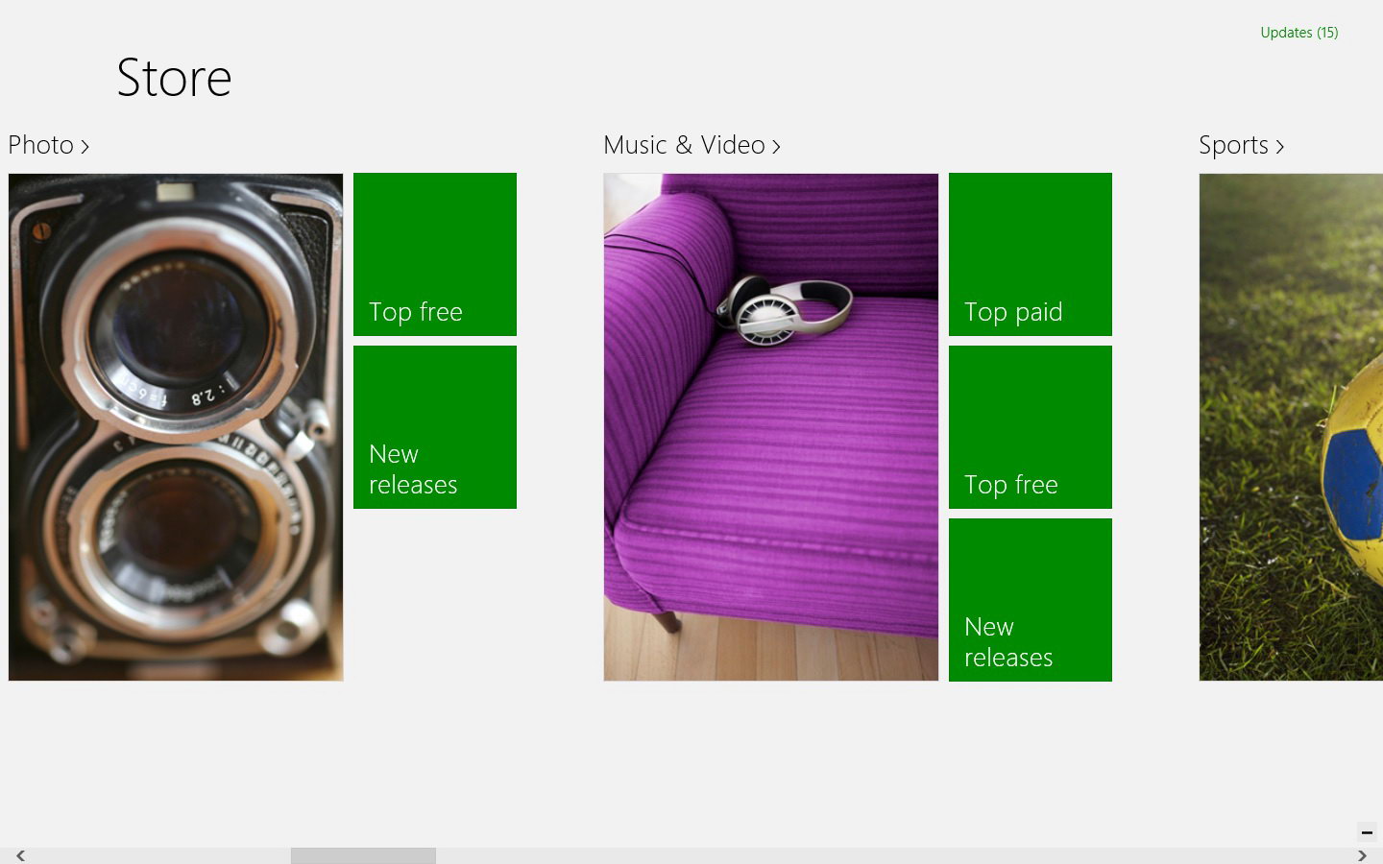
Task: Select New releases tile under Photo
Action: pos(435,427)
